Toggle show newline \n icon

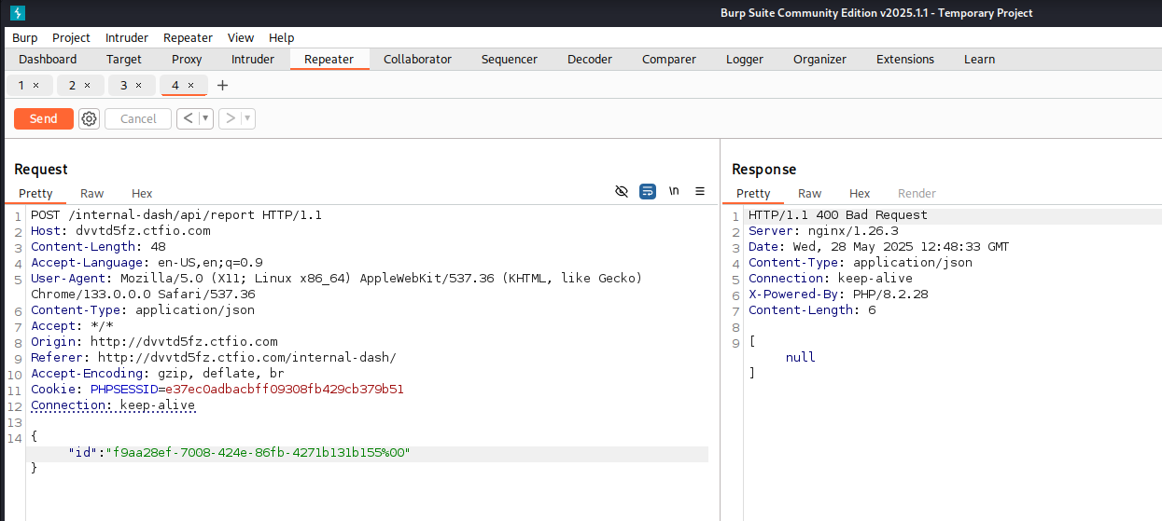(x=674, y=191)
